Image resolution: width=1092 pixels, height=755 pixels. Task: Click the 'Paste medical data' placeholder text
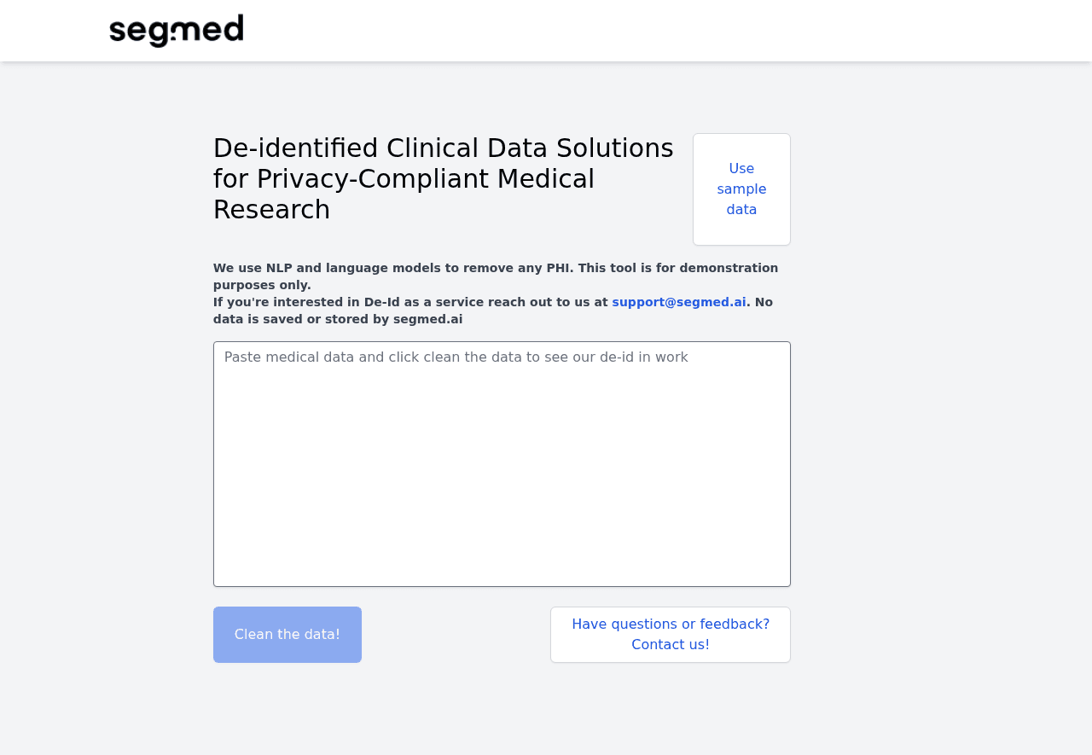click(456, 357)
